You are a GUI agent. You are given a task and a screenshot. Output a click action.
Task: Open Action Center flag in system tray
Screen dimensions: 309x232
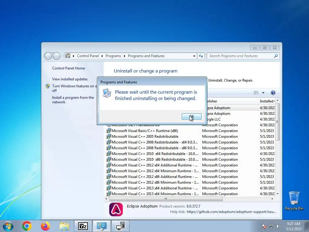click(264, 226)
